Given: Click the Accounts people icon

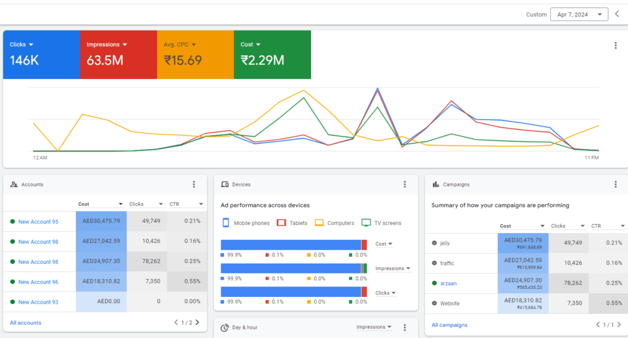Looking at the screenshot, I should click(14, 184).
